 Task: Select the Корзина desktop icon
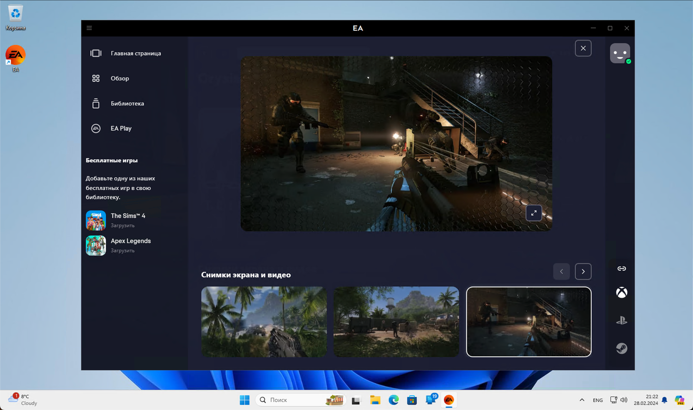(x=16, y=18)
